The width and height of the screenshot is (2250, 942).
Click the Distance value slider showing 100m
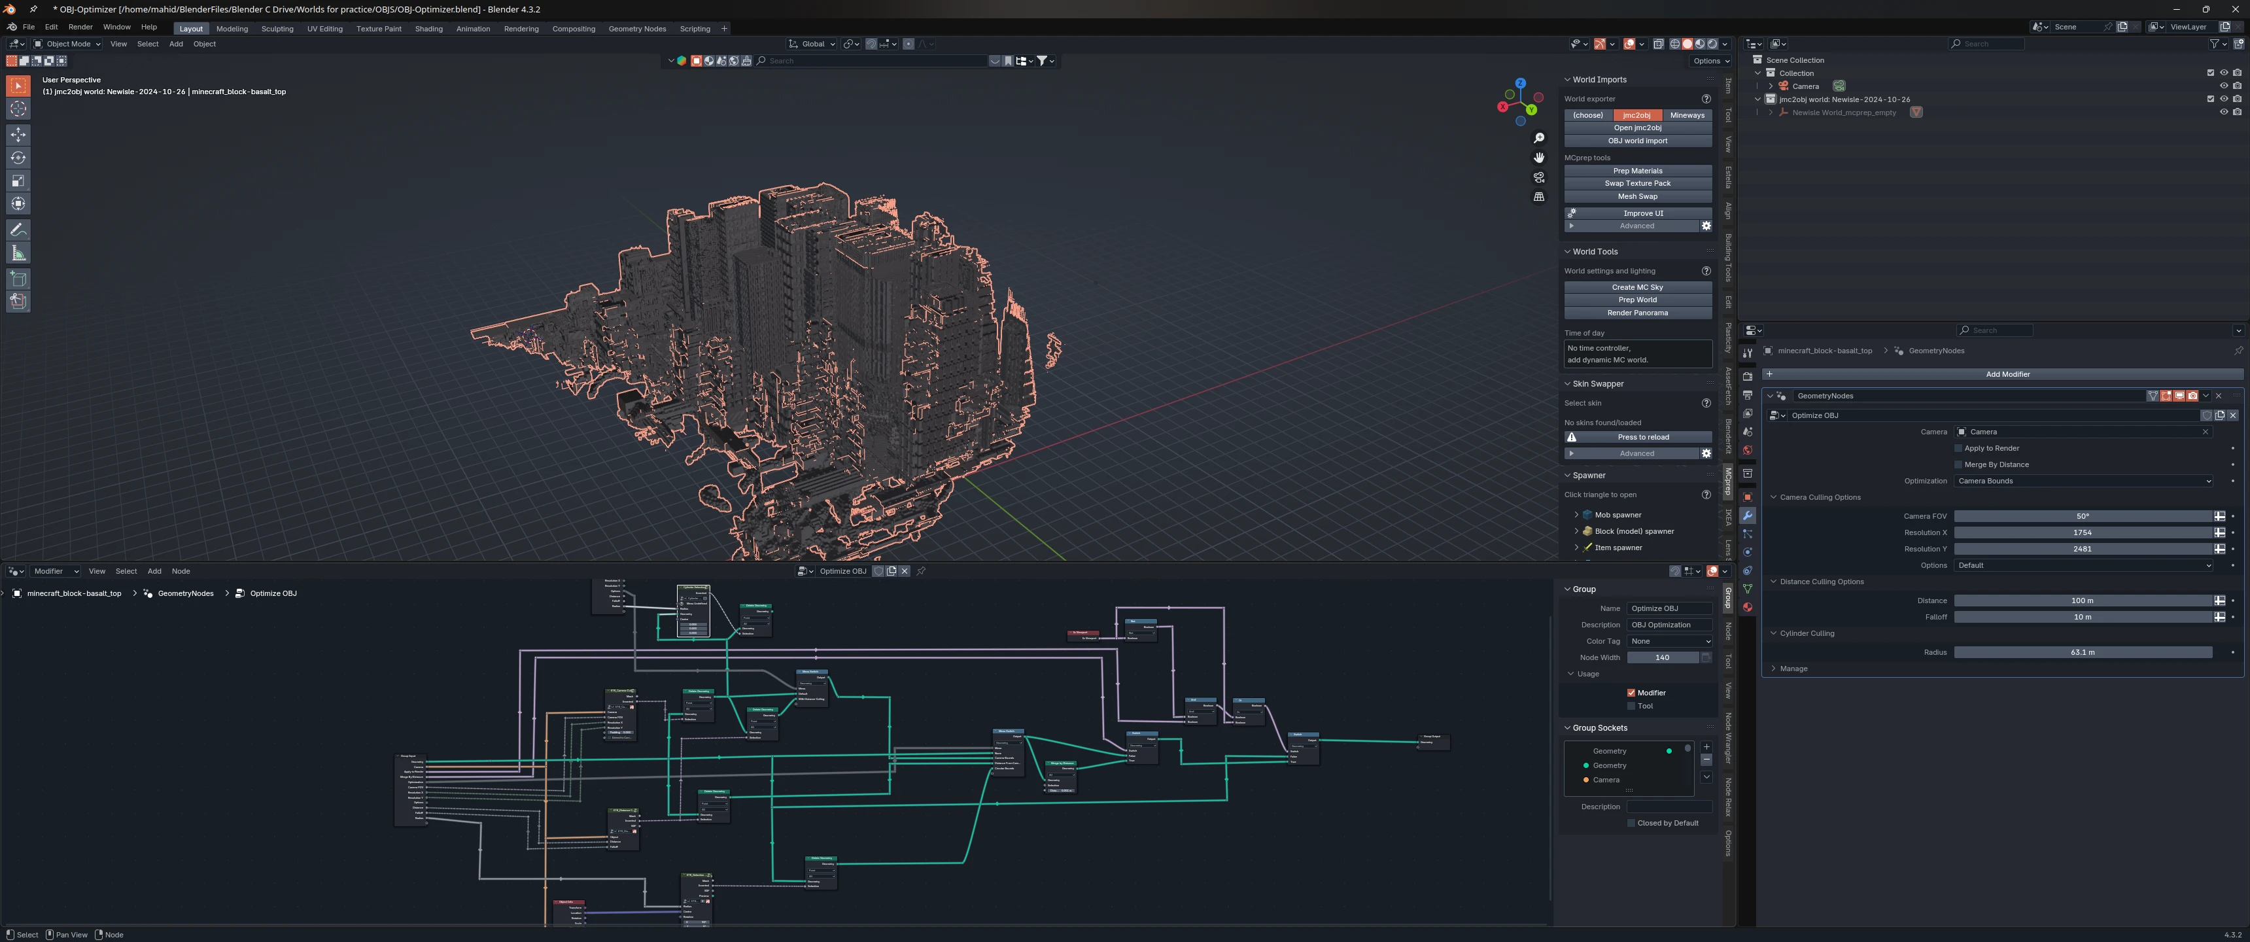(x=2083, y=601)
